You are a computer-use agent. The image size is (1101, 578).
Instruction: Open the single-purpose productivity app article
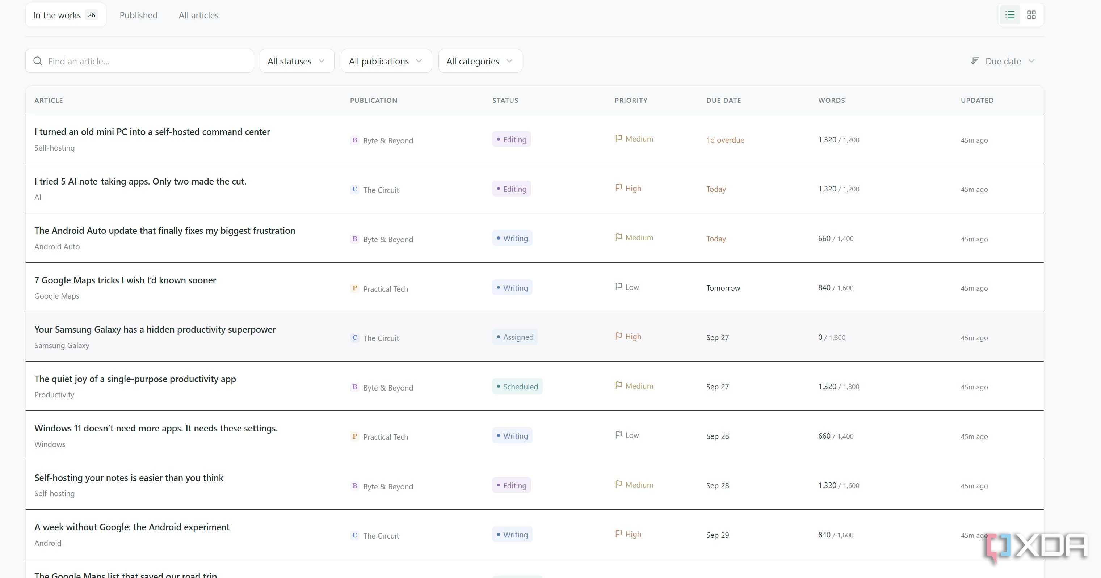point(135,379)
